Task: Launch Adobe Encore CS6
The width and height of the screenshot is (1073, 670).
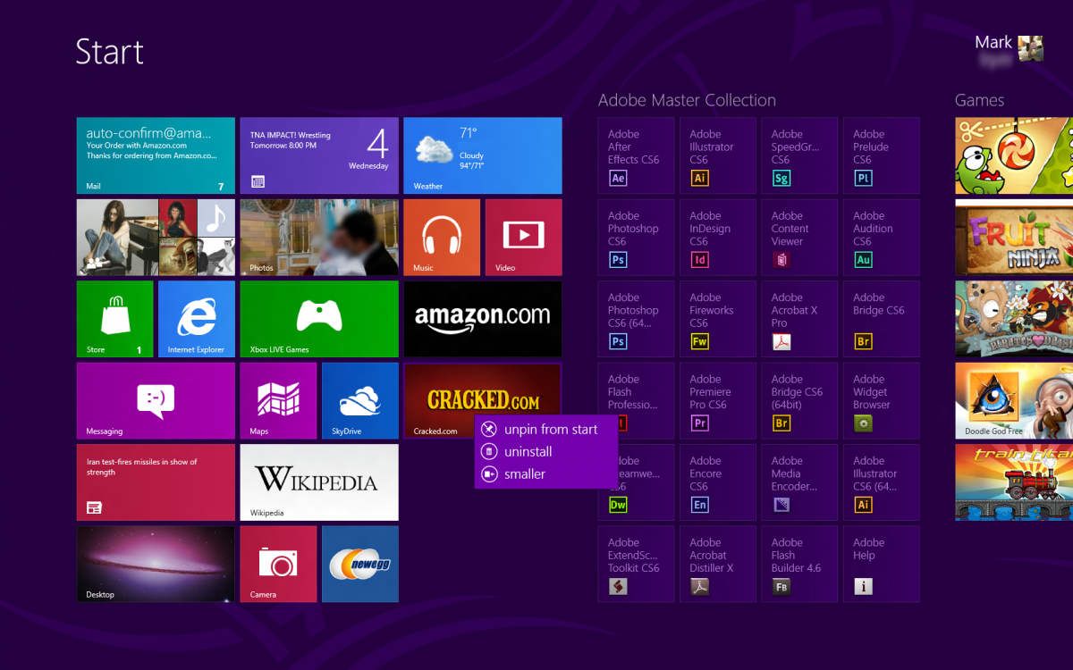Action: tap(718, 482)
